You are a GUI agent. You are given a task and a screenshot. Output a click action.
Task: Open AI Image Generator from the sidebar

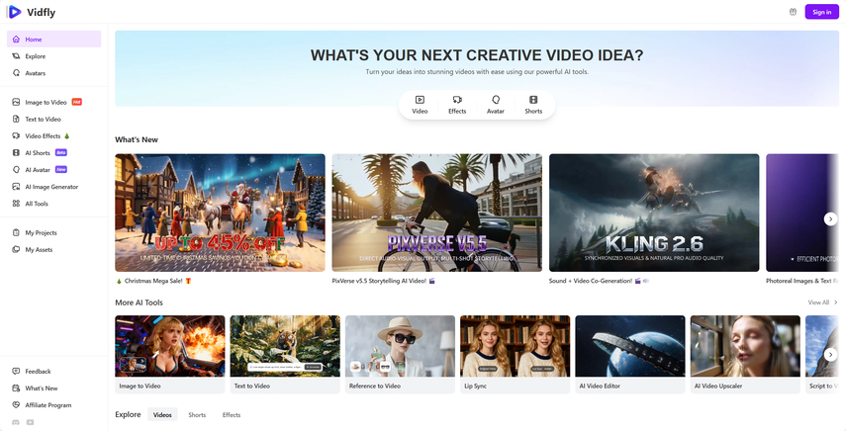click(x=53, y=187)
